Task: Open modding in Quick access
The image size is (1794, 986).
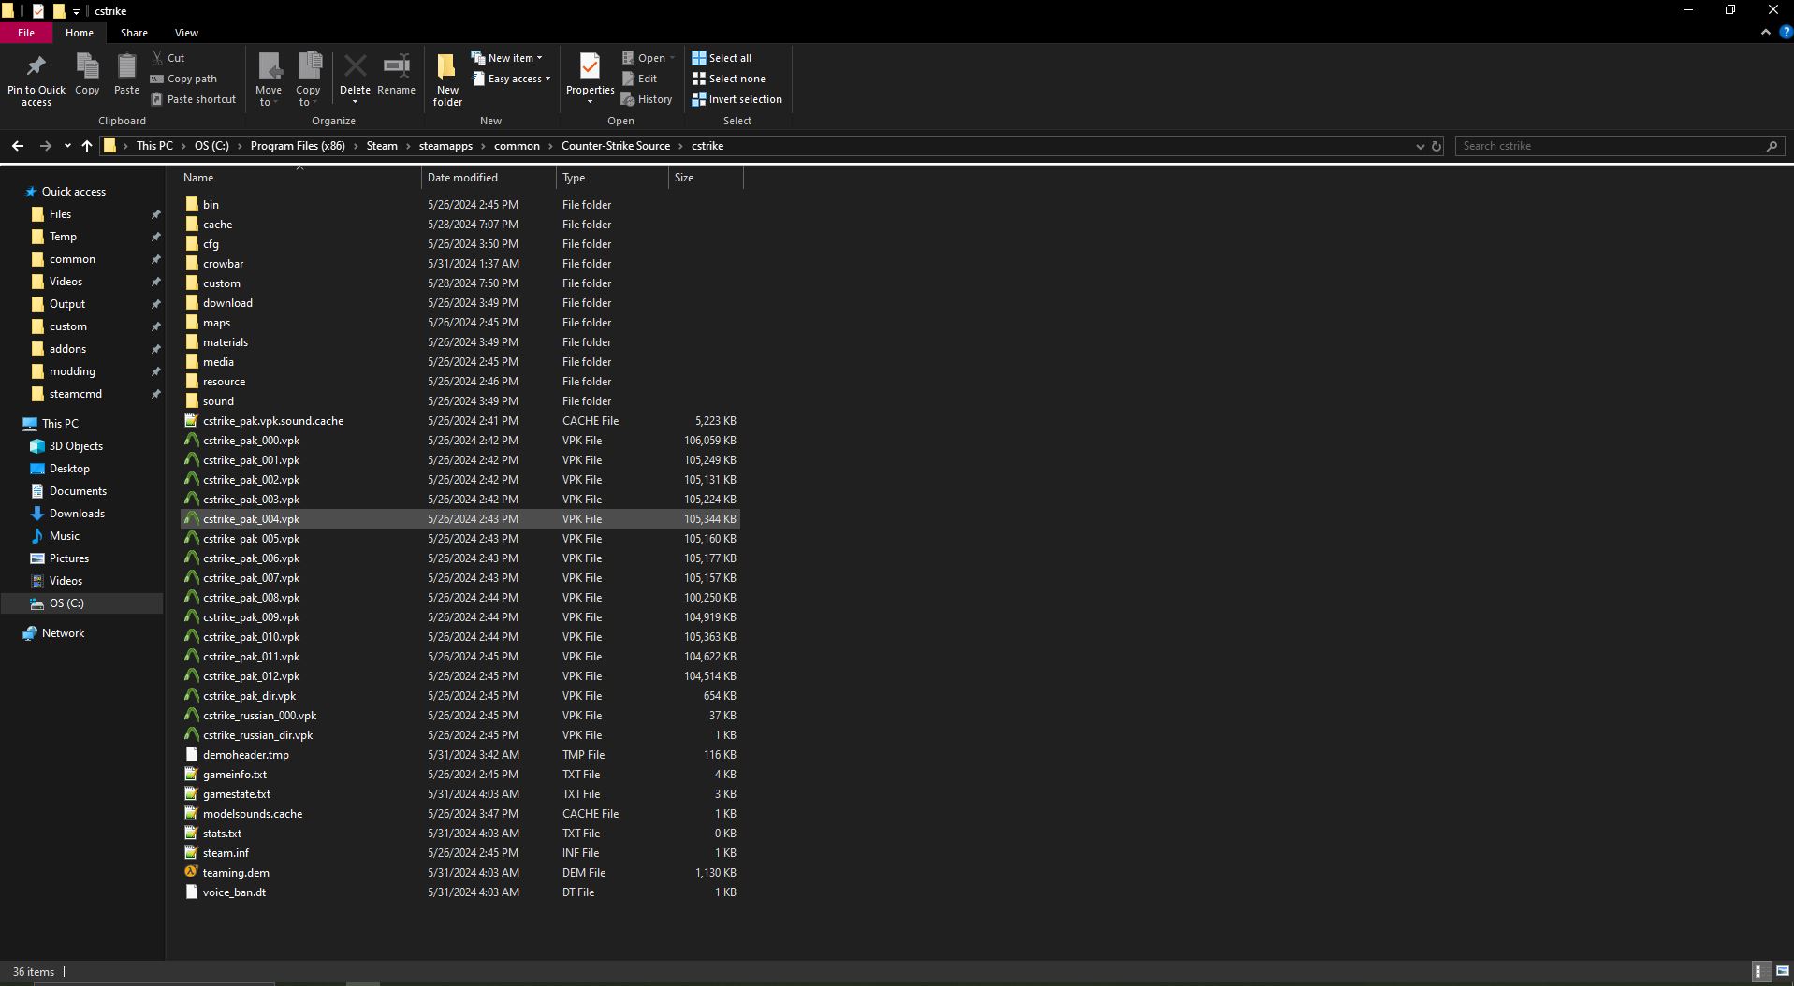Action: (72, 371)
